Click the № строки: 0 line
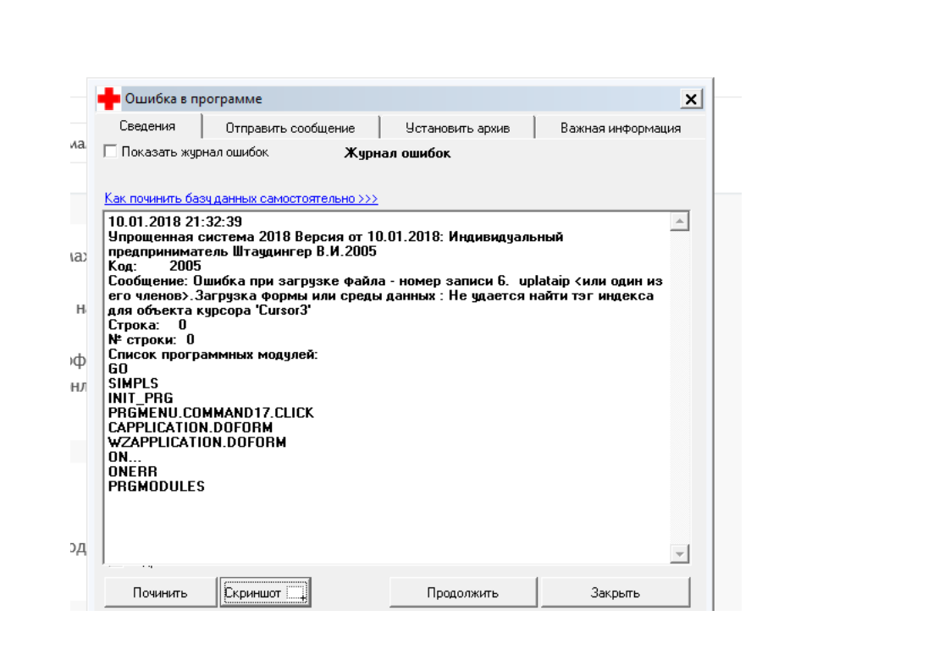 coord(152,339)
